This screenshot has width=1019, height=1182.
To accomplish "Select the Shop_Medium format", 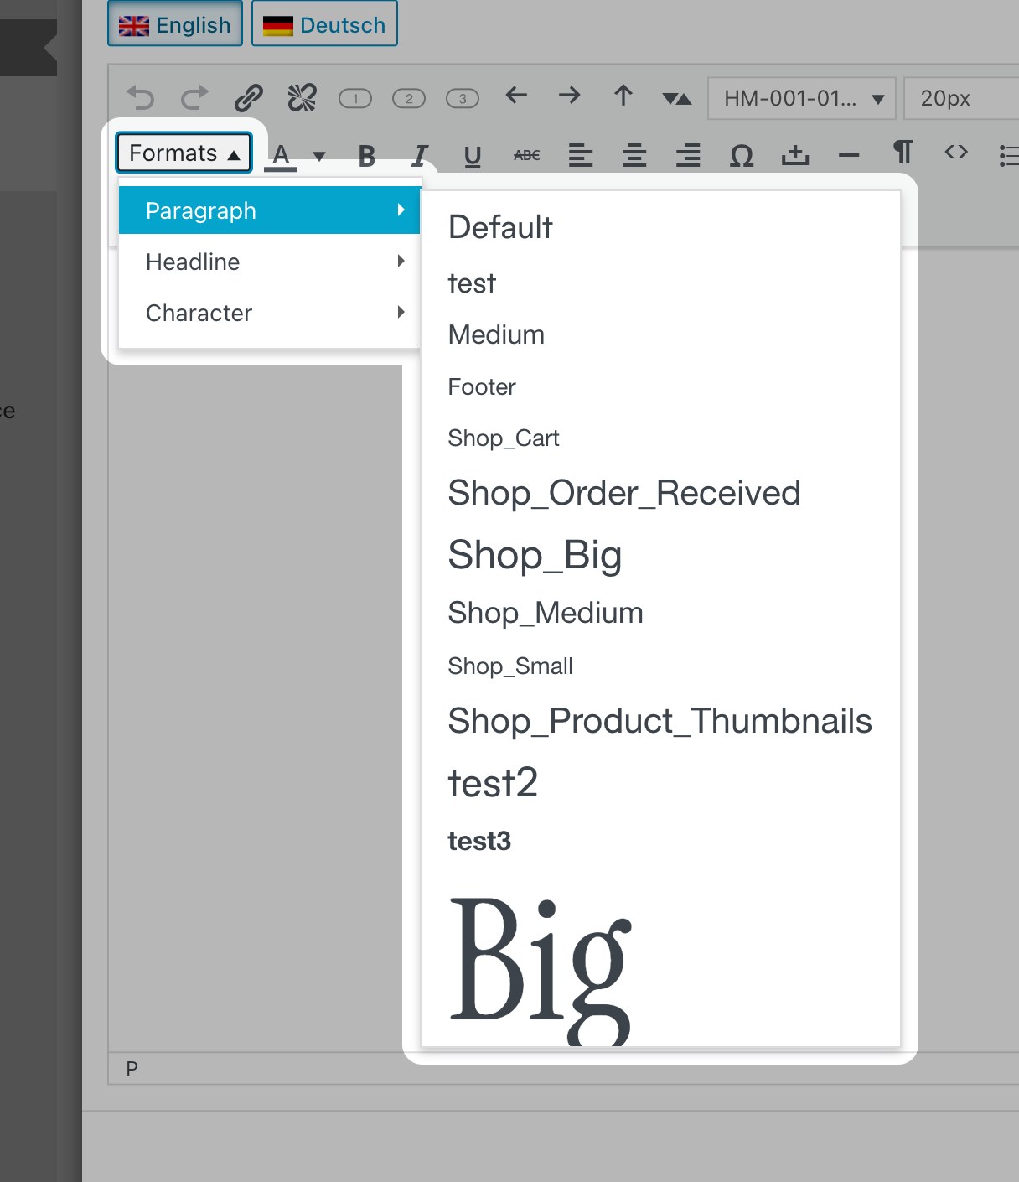I will click(660, 613).
